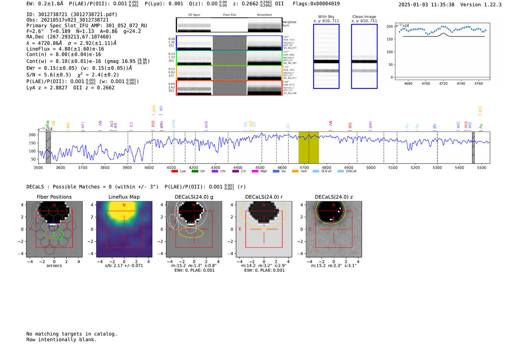The width and height of the screenshot is (528, 360).
Task: Click the red Lyα legend swatch
Action: [174, 171]
